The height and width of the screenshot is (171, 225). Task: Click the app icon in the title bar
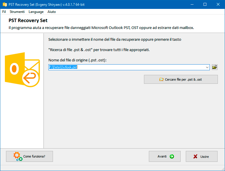click(5, 5)
